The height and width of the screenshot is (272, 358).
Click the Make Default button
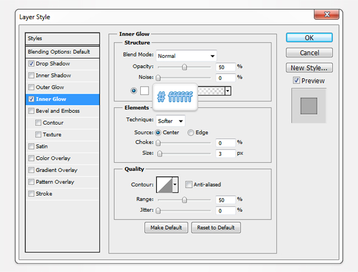(x=166, y=228)
